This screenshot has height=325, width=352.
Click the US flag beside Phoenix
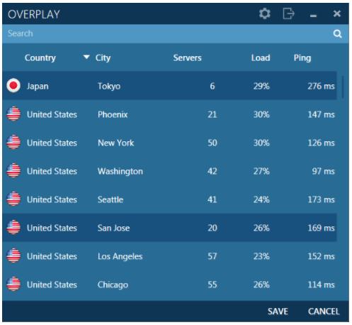click(13, 114)
